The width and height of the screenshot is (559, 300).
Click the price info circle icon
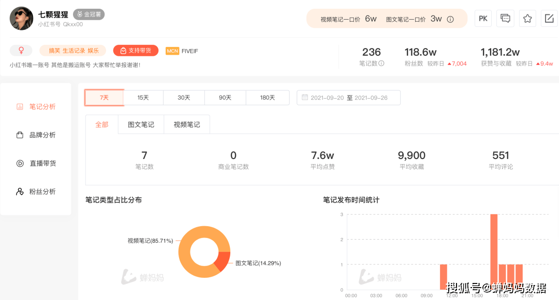[x=451, y=19]
